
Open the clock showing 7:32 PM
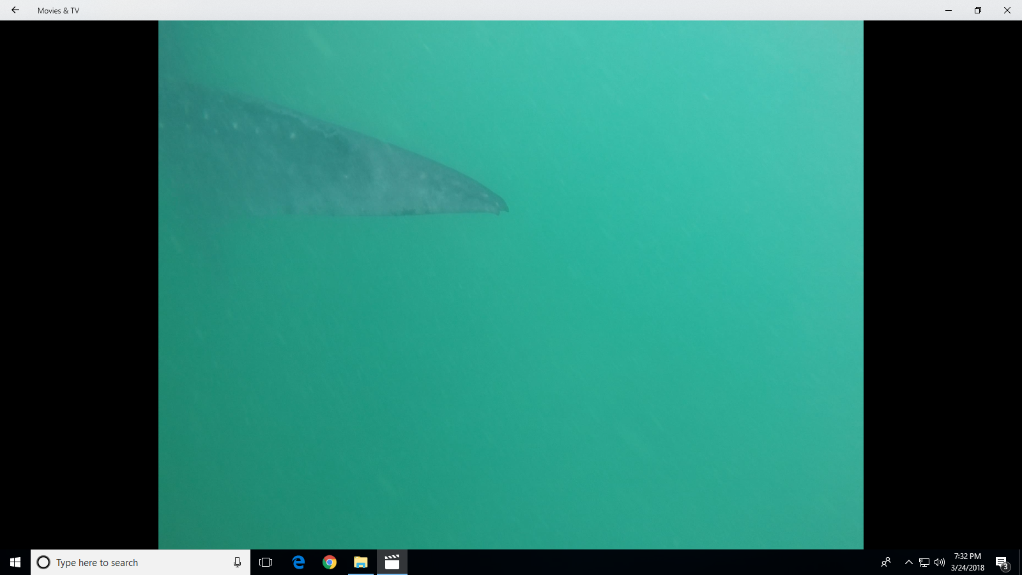[x=968, y=562]
